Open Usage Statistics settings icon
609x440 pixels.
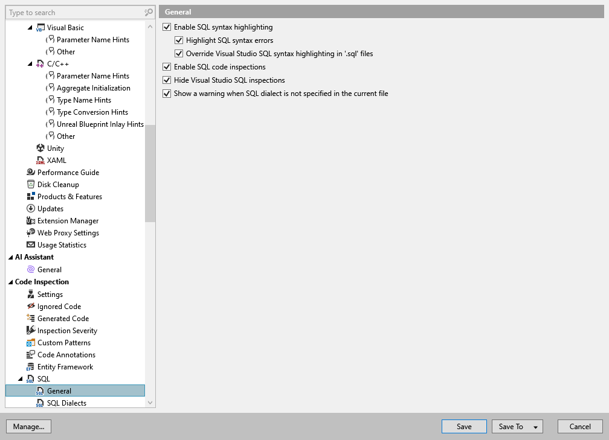(30, 244)
